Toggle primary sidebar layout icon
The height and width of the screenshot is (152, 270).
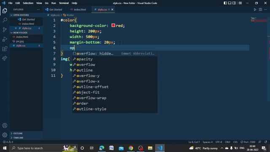225,3
